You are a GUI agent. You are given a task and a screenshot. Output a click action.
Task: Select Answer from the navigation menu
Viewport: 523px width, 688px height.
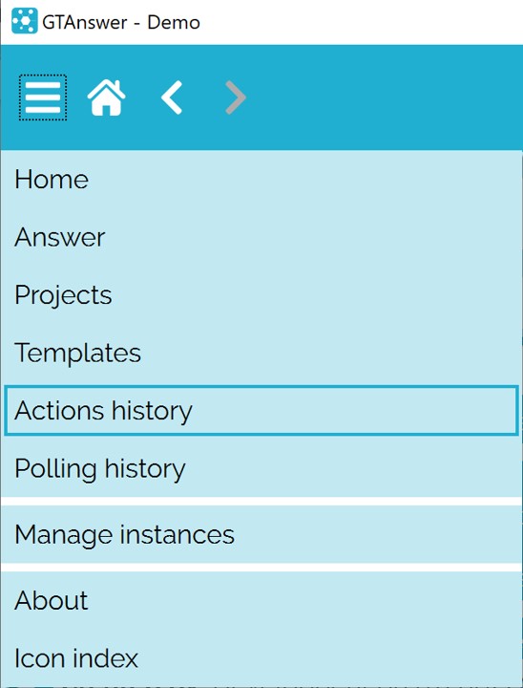point(261,237)
